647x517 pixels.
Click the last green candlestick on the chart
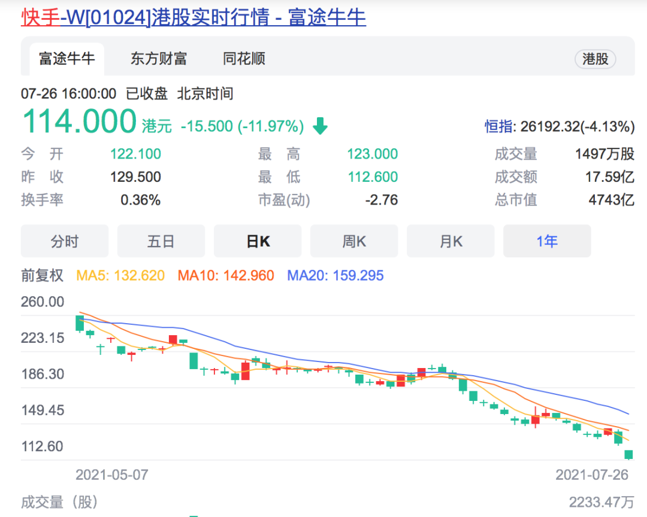[628, 455]
